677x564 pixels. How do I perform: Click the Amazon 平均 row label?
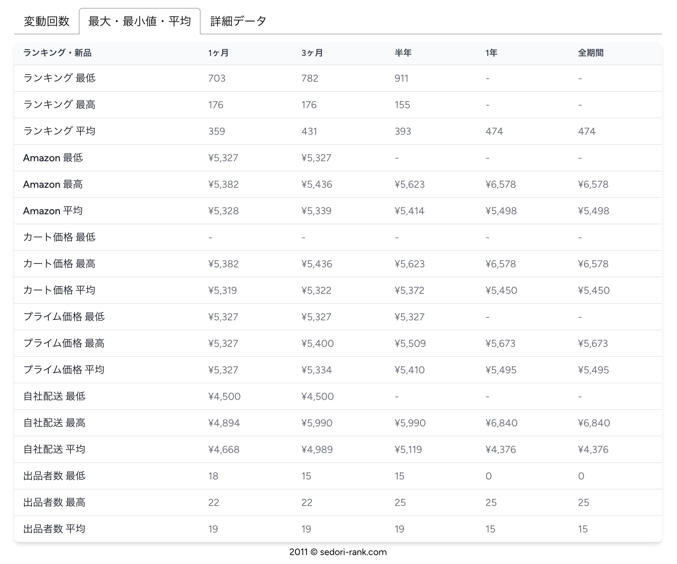53,211
